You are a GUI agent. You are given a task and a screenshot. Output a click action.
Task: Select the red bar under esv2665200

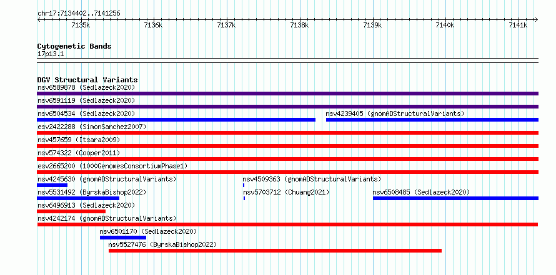point(287,172)
